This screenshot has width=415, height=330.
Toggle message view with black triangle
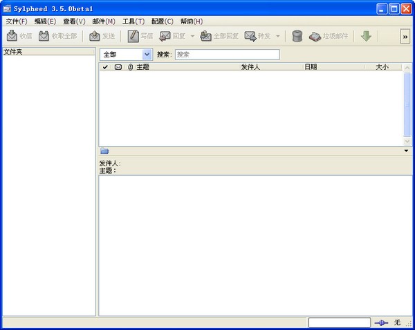pyautogui.click(x=406, y=151)
